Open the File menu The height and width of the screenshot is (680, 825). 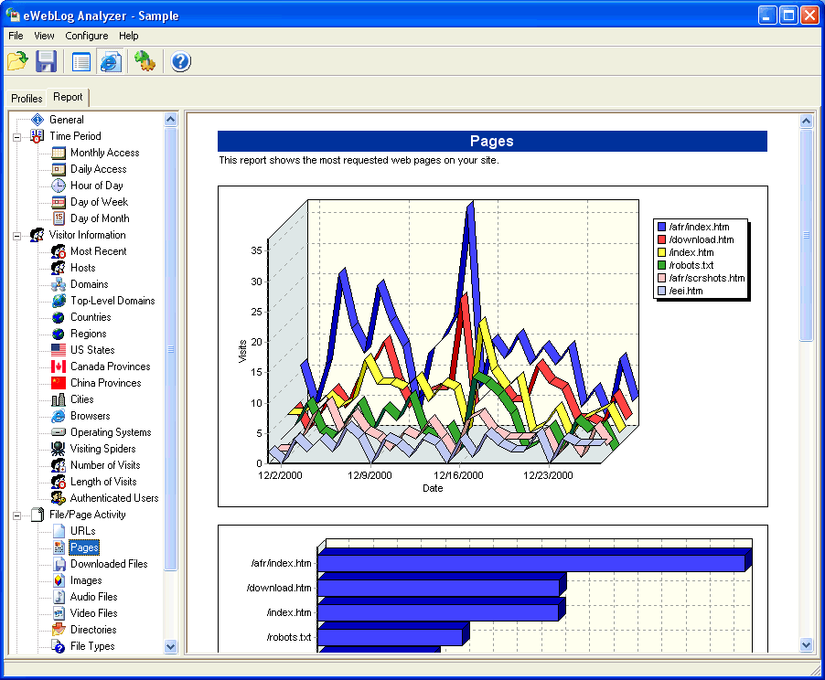click(16, 36)
